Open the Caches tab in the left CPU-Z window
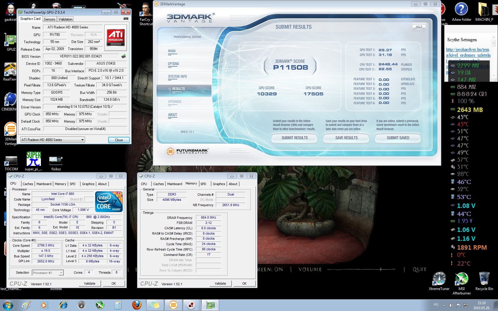Screen dimensions: 498x311 (28, 184)
